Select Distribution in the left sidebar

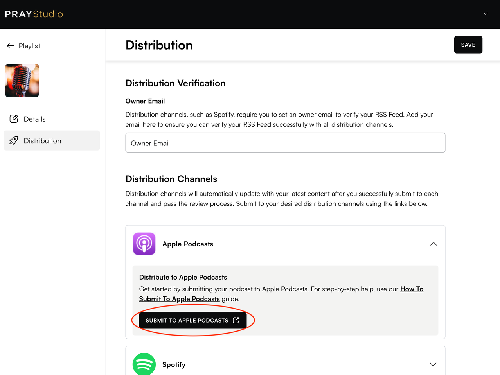tap(43, 140)
